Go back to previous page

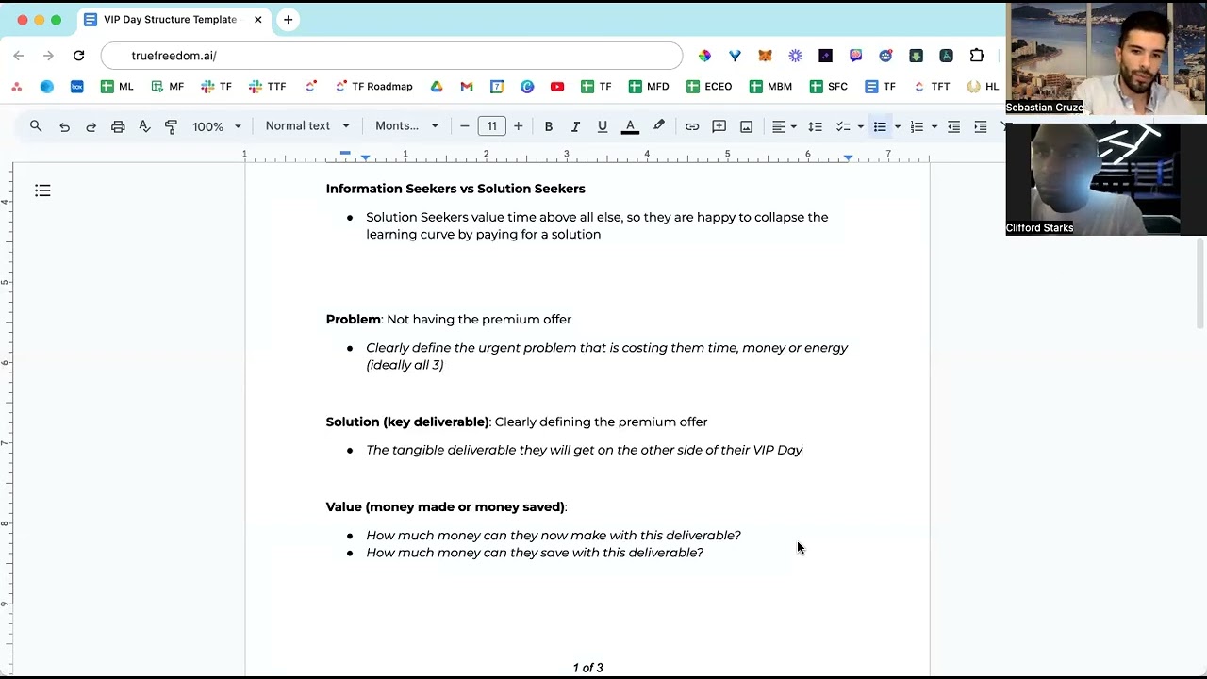pyautogui.click(x=18, y=56)
